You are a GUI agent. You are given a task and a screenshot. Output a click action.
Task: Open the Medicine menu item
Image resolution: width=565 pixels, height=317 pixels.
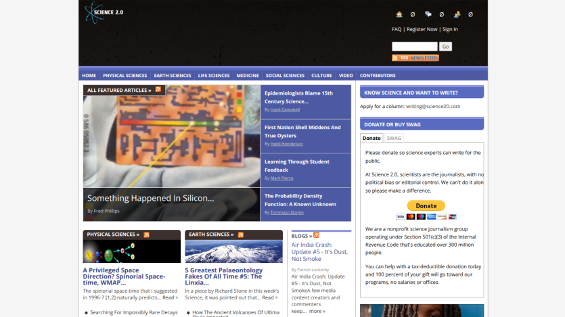coord(248,76)
